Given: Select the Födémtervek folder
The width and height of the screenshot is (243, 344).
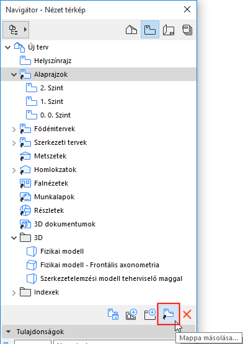Looking at the screenshot, I should coord(55,129).
